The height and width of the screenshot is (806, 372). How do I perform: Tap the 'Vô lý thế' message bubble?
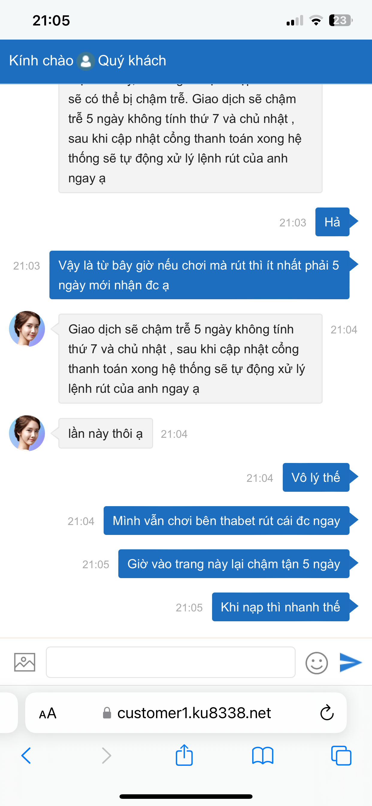[316, 477]
